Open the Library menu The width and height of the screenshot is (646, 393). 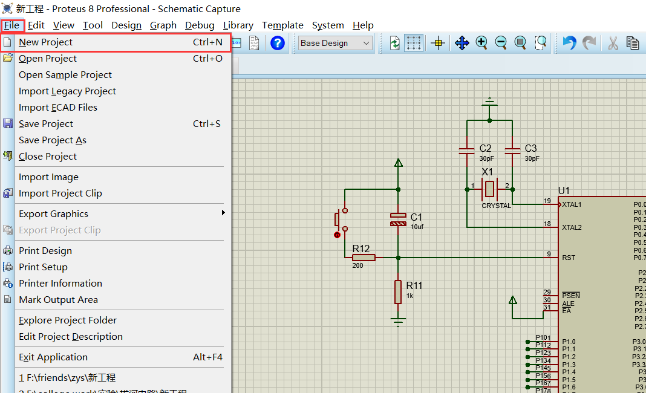click(x=238, y=25)
